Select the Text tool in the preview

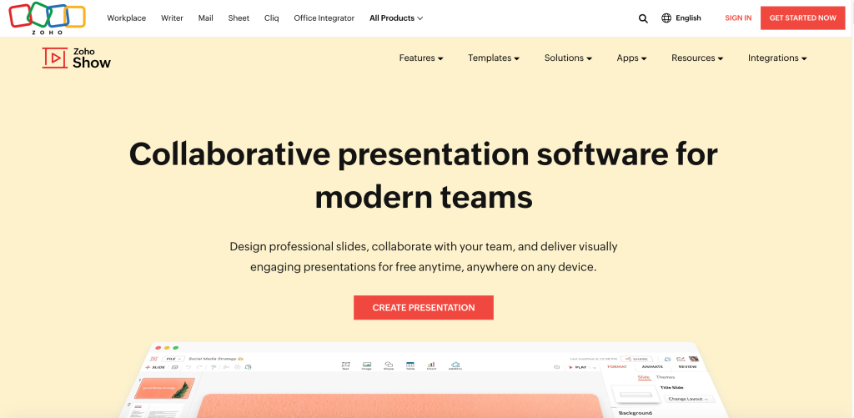[345, 365]
